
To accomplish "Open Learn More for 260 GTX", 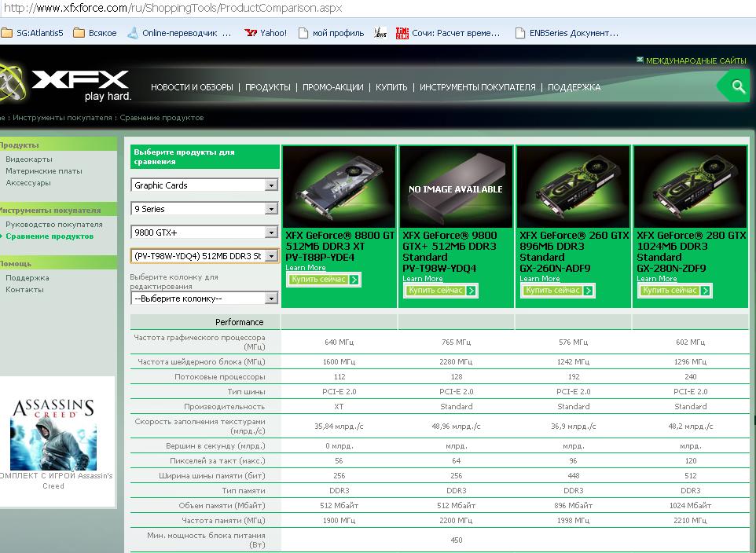I will tap(540, 279).
